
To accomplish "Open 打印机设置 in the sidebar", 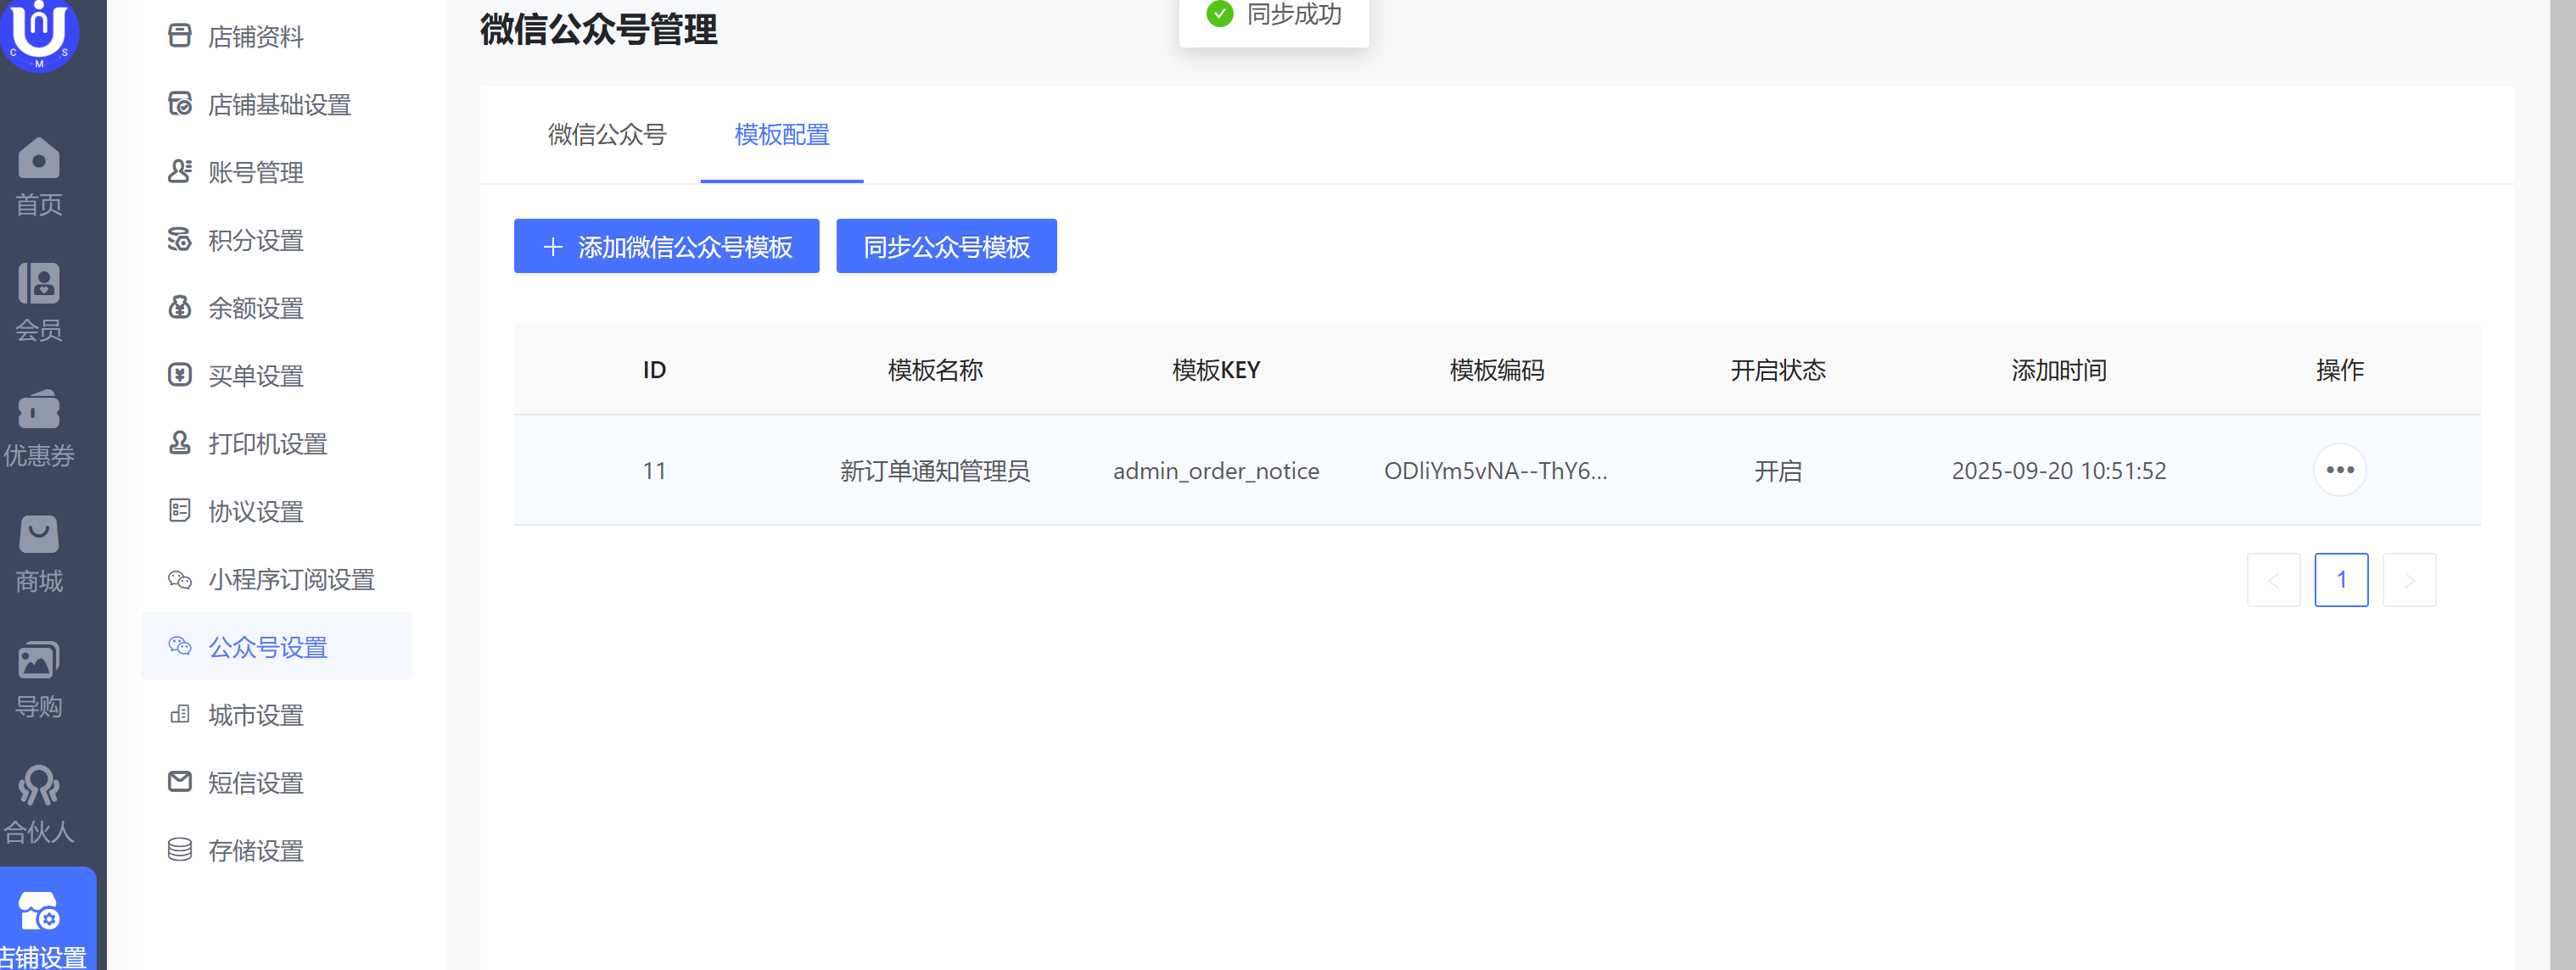I will tap(267, 444).
